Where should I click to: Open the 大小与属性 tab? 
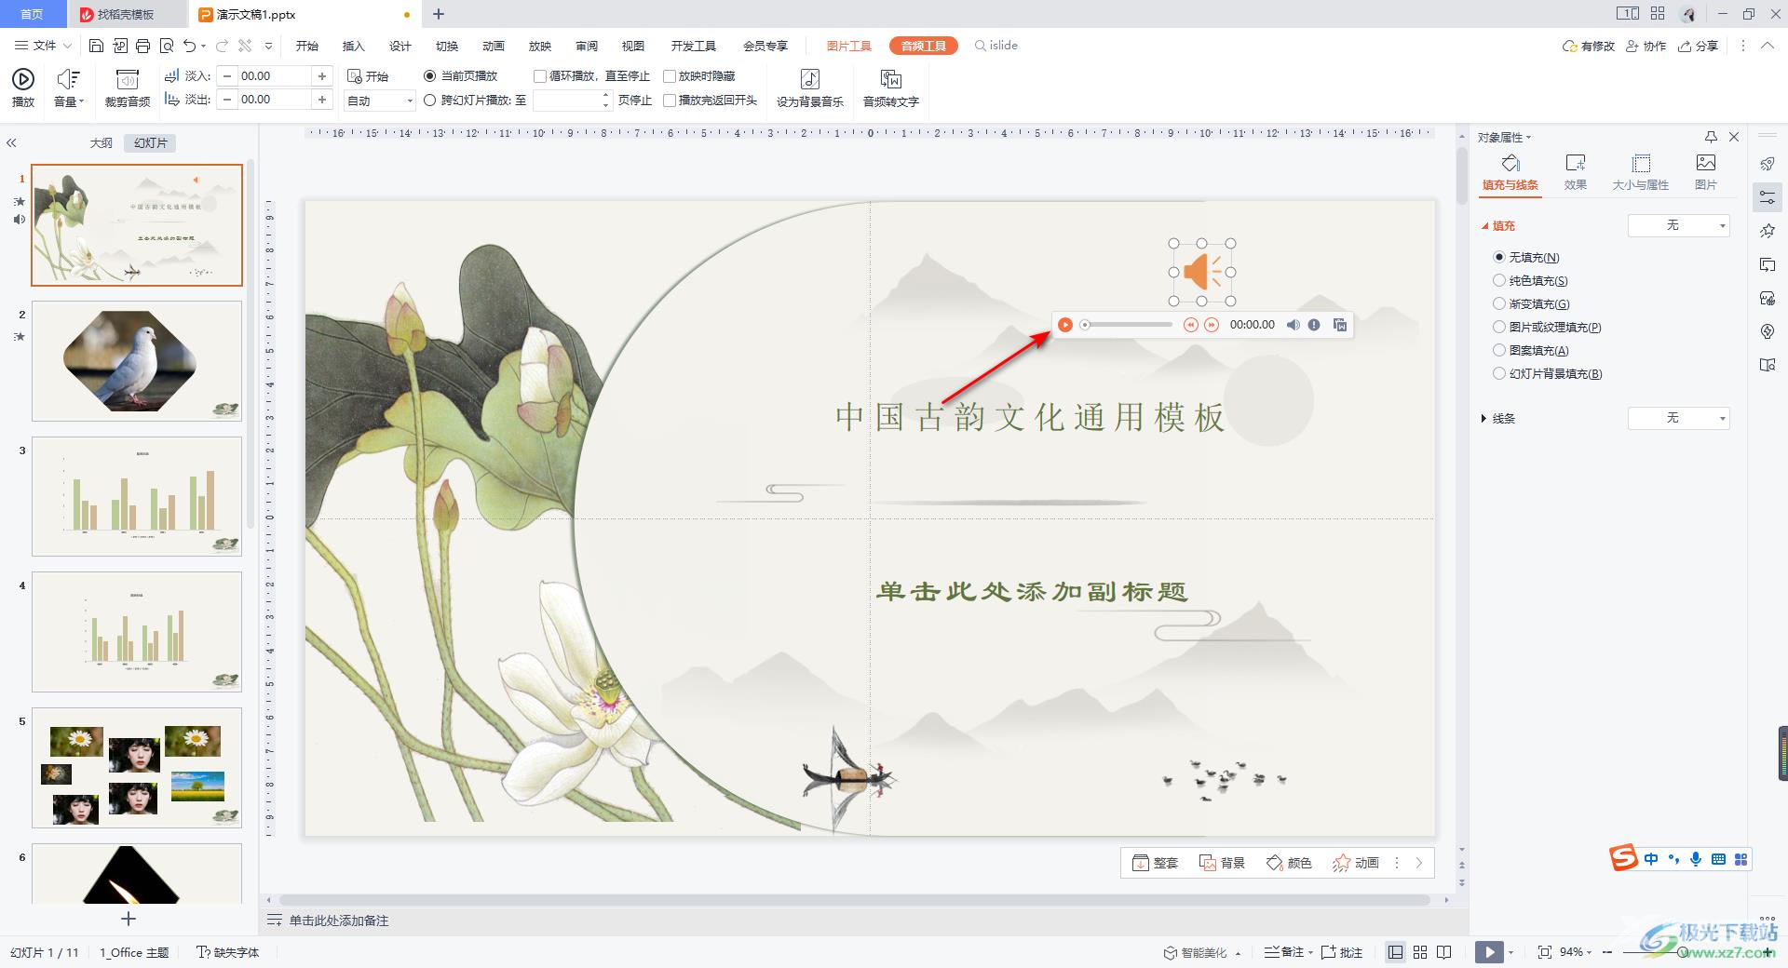[1641, 173]
